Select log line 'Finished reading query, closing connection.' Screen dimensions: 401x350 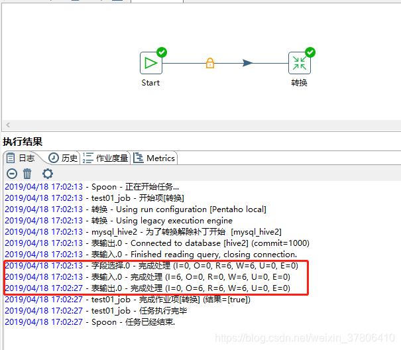tap(151, 255)
